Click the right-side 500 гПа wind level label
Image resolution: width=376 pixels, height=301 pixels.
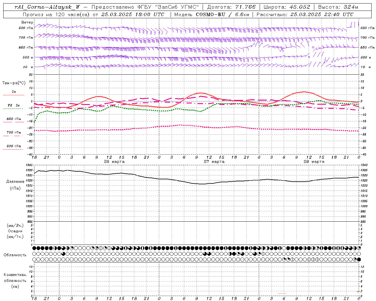point(367,28)
